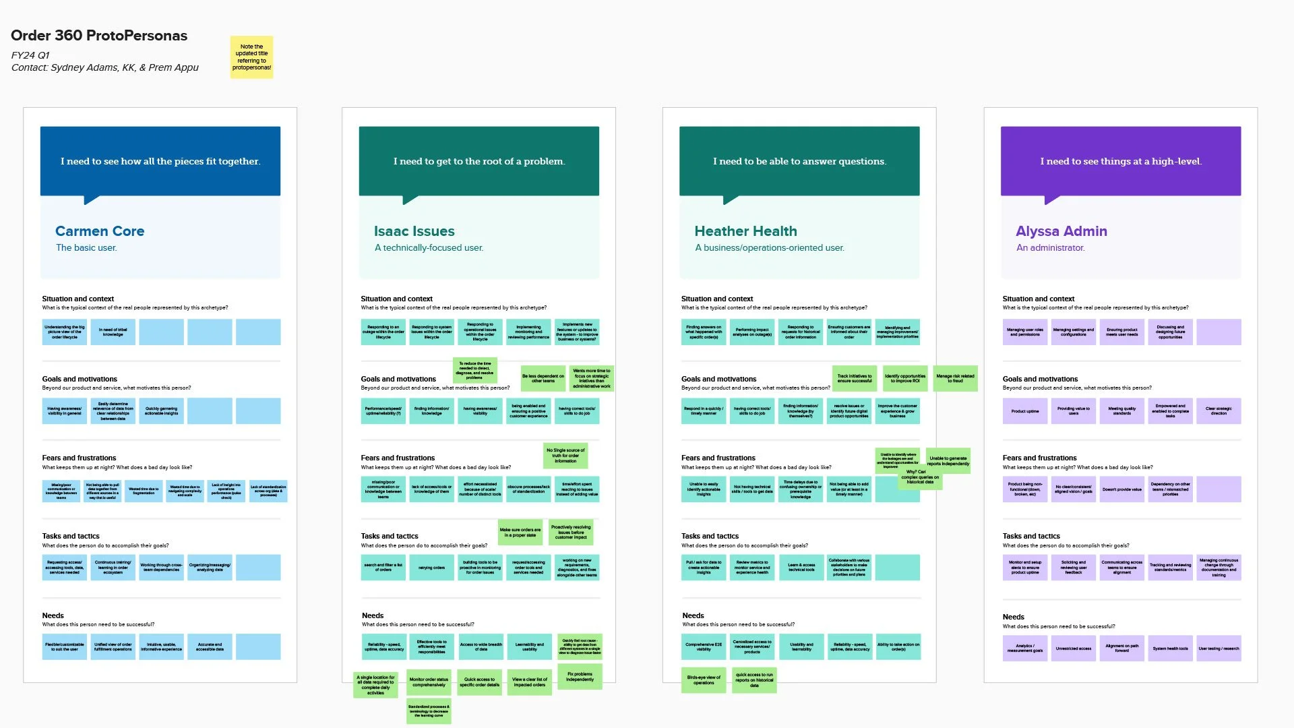This screenshot has height=728, width=1294.
Task: Click 'Standardized processes & terminology' bottom sticky
Action: [x=429, y=711]
